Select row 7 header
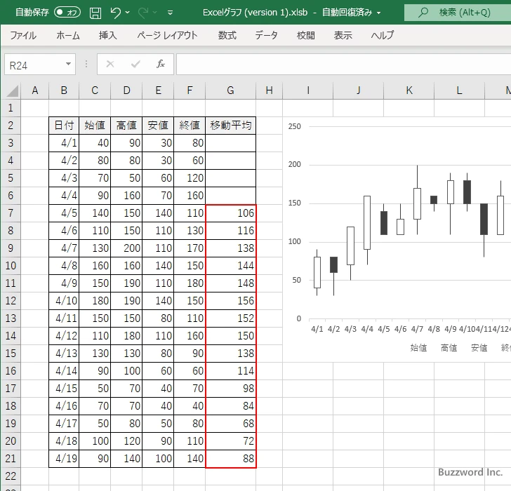Image resolution: width=511 pixels, height=491 pixels. [11, 213]
